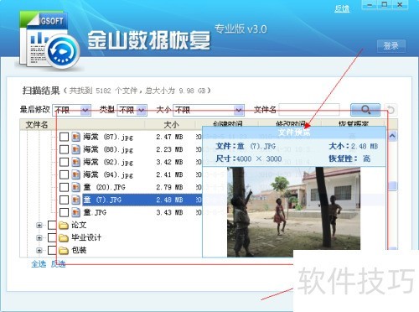Click the reset arrow beside search button

click(x=391, y=110)
